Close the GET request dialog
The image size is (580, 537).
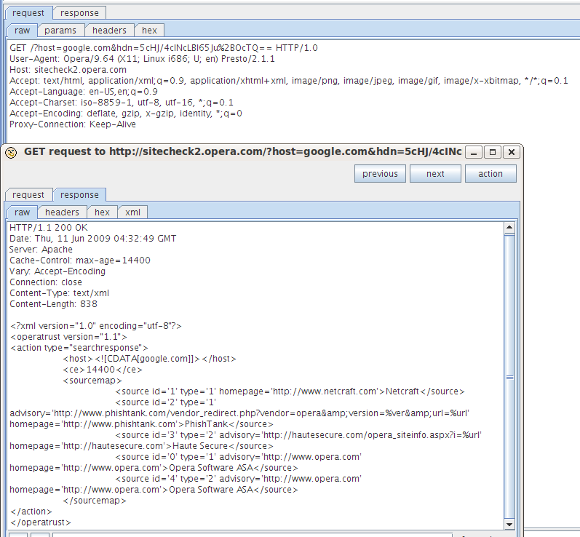pyautogui.click(x=512, y=152)
